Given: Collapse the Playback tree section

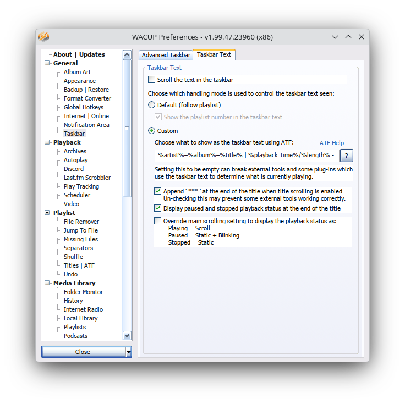Looking at the screenshot, I should 47,142.
